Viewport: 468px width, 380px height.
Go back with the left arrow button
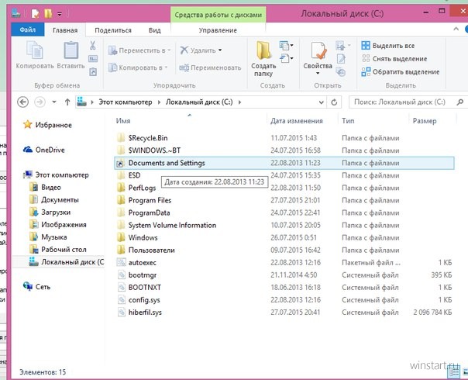point(23,102)
